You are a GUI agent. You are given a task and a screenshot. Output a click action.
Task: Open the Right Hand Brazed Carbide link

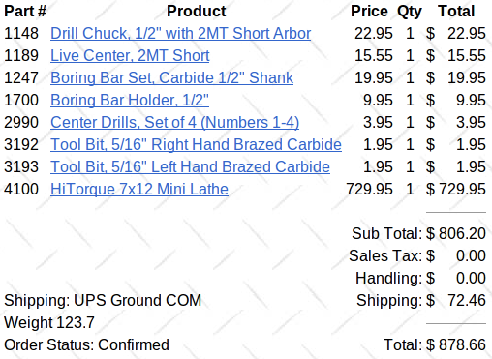(x=196, y=144)
